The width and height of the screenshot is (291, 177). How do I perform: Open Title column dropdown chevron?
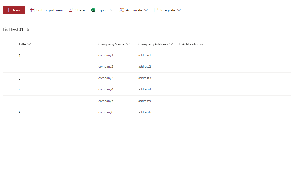pyautogui.click(x=29, y=44)
